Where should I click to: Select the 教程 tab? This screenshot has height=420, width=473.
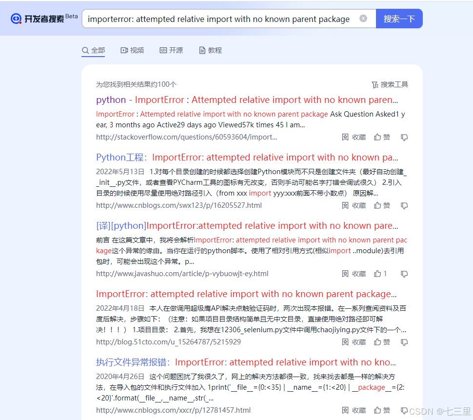pos(210,50)
